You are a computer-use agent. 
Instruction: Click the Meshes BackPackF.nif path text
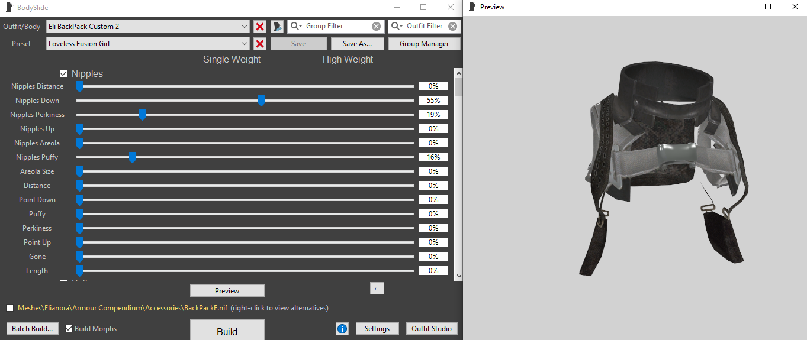123,308
